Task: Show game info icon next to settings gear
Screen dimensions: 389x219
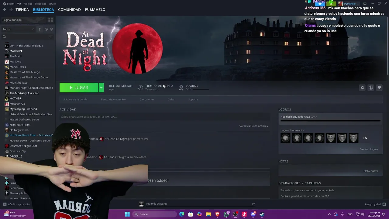Action: 370,88
